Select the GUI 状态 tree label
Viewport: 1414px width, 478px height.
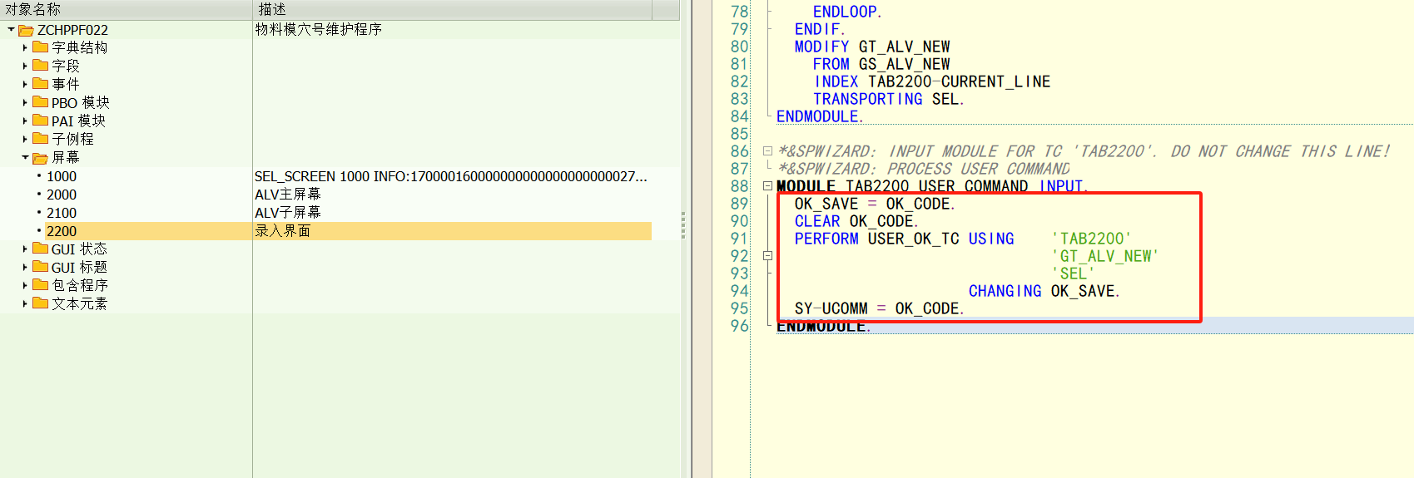[79, 249]
